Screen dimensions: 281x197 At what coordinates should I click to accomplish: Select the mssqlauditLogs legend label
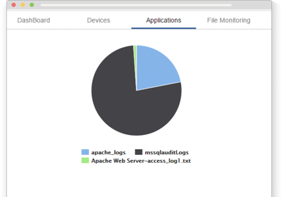(x=166, y=153)
